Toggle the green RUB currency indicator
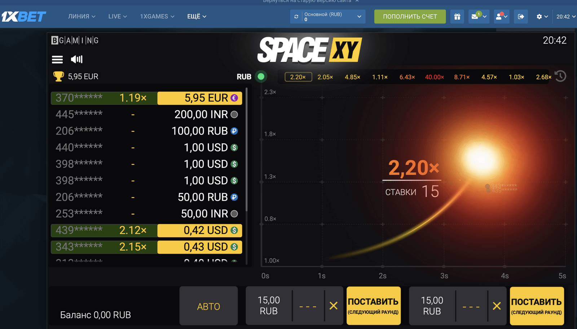 click(x=261, y=76)
